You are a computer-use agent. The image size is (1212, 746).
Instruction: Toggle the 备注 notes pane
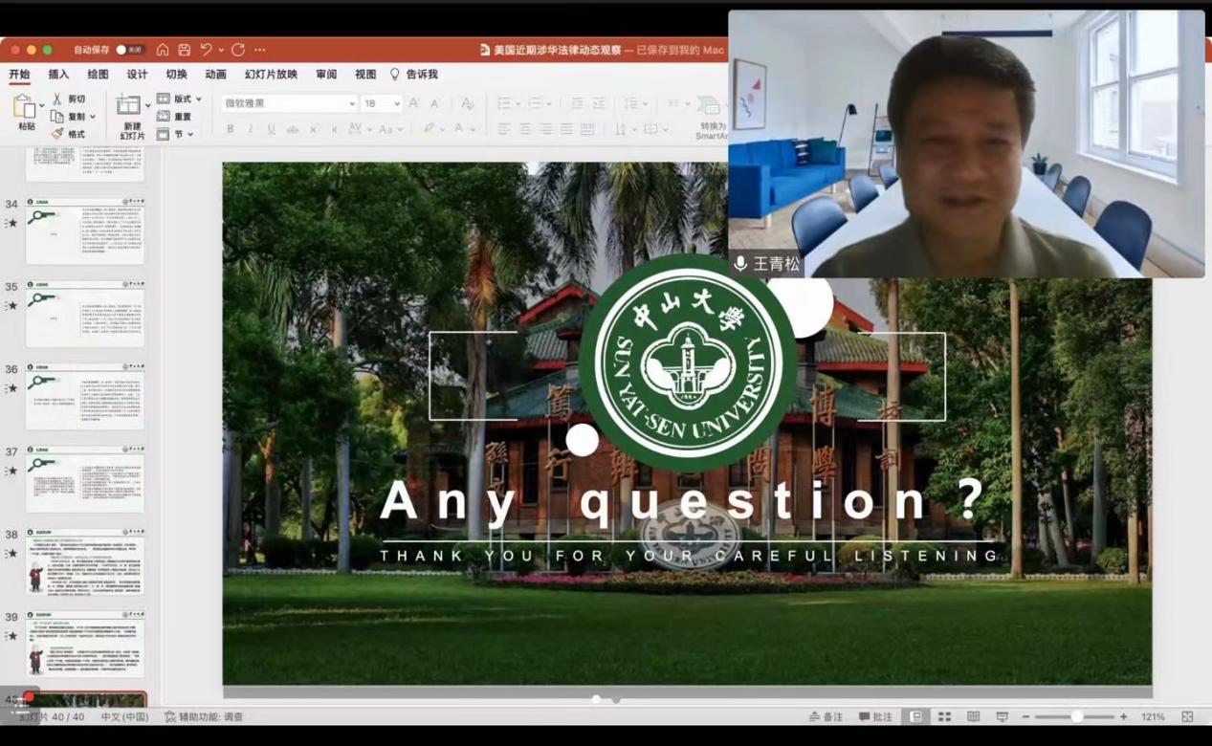pyautogui.click(x=826, y=716)
